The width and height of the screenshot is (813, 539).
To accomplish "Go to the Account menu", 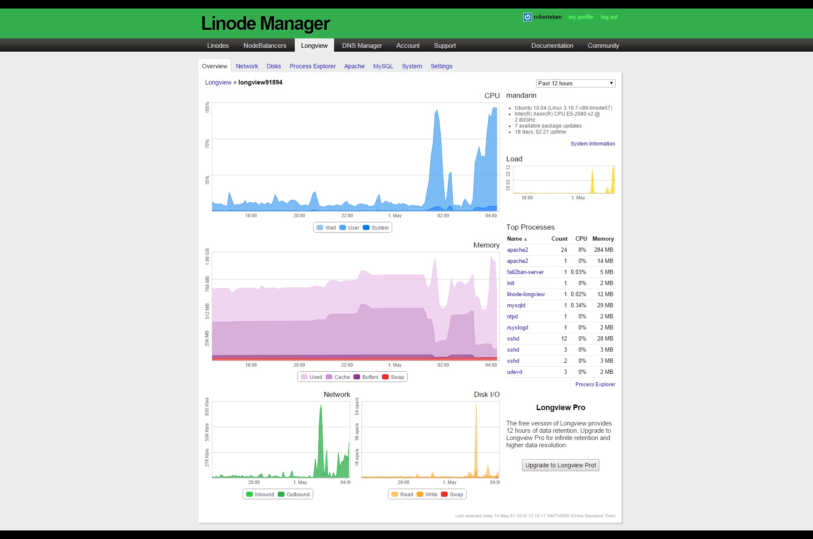I will coord(408,46).
